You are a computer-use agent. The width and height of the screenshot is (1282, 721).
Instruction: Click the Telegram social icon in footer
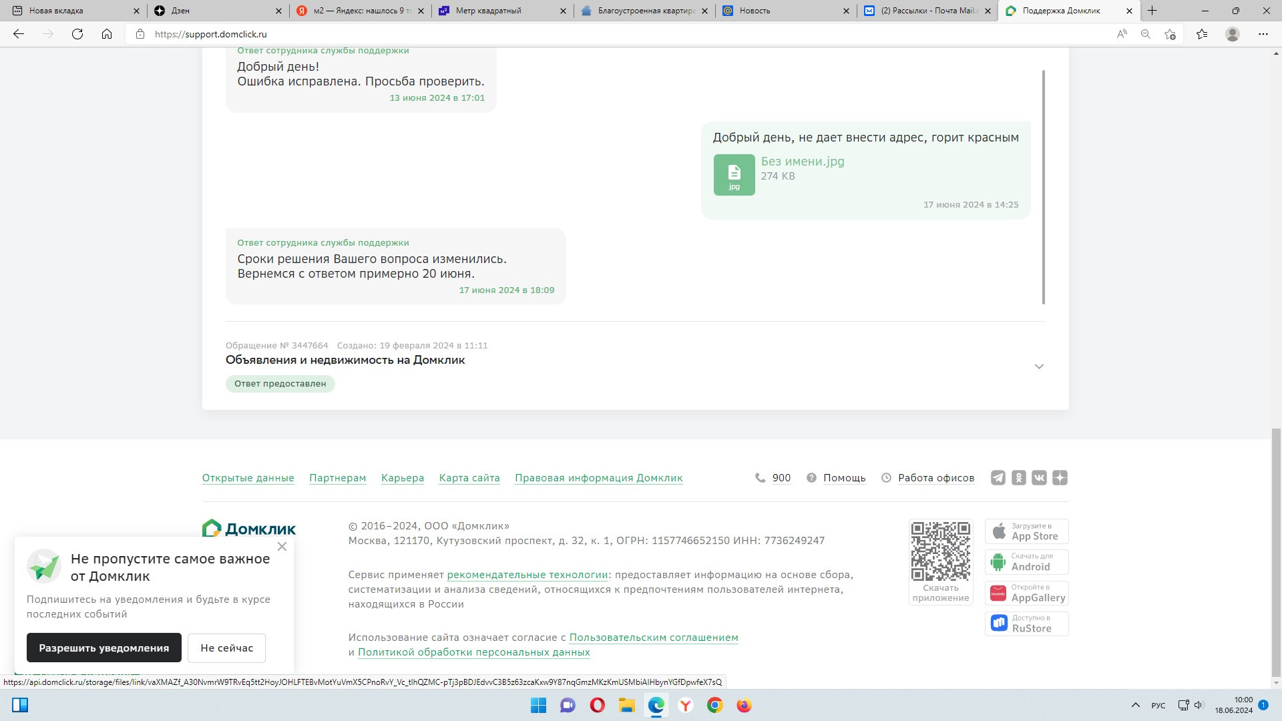pos(998,478)
